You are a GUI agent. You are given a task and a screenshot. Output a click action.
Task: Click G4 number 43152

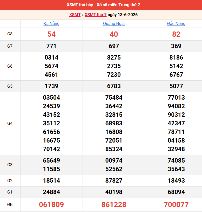coord(51,115)
